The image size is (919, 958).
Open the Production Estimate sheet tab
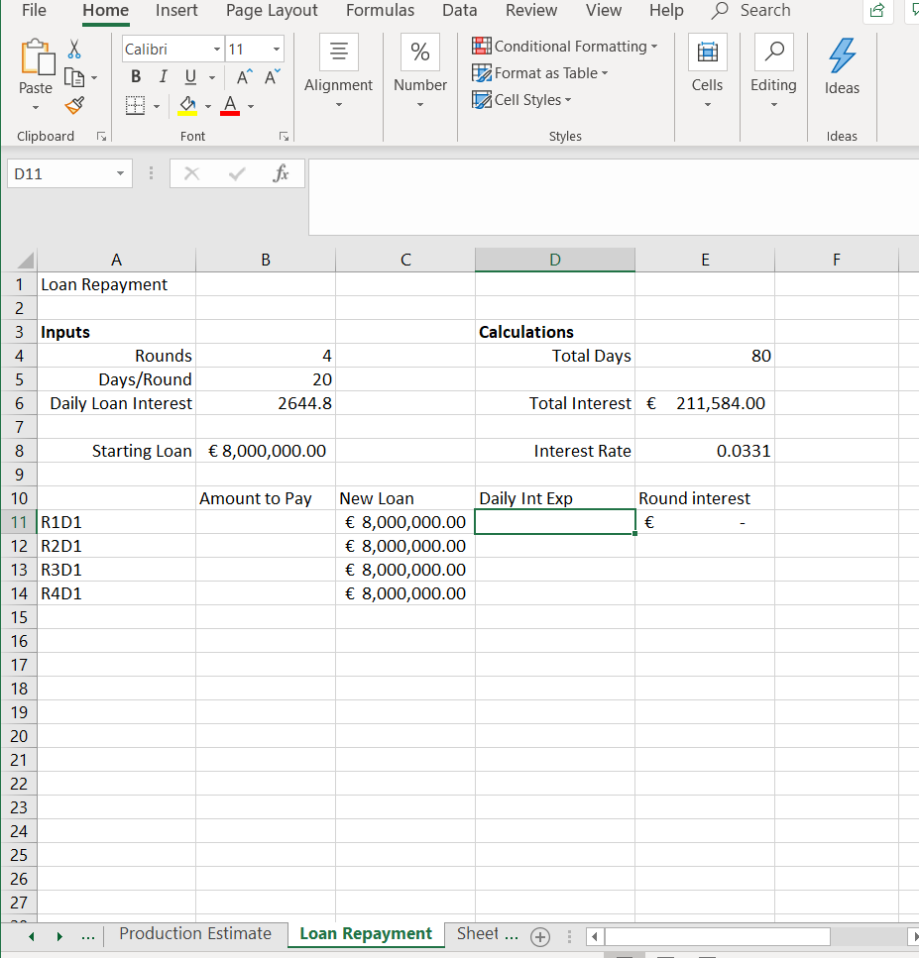[195, 933]
